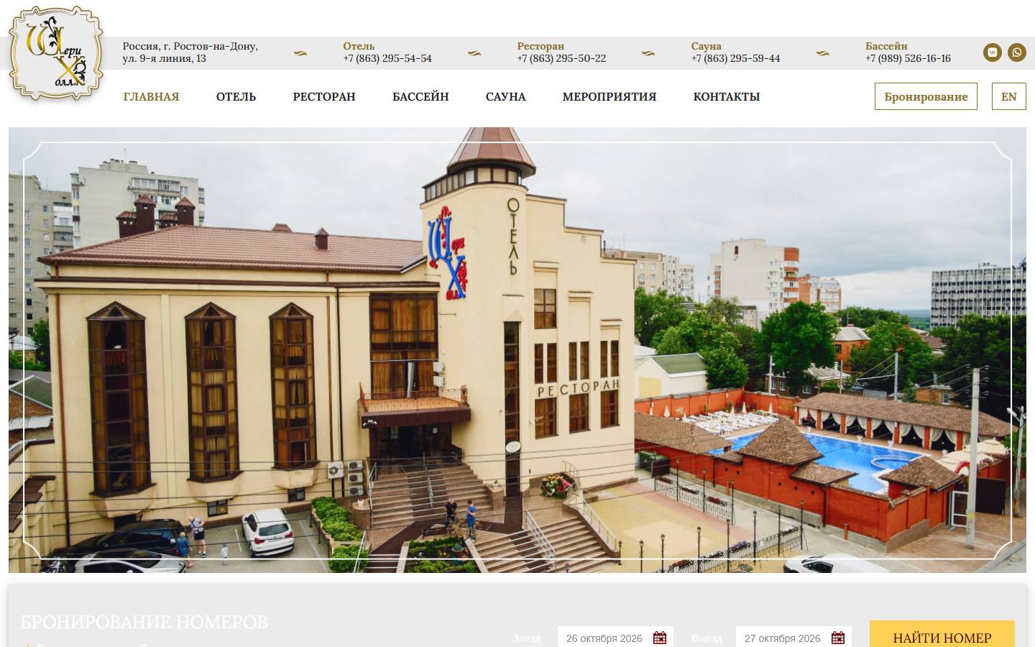Click the Ресторан heading above phone
Viewport: 1035px width, 647px height.
coord(540,46)
